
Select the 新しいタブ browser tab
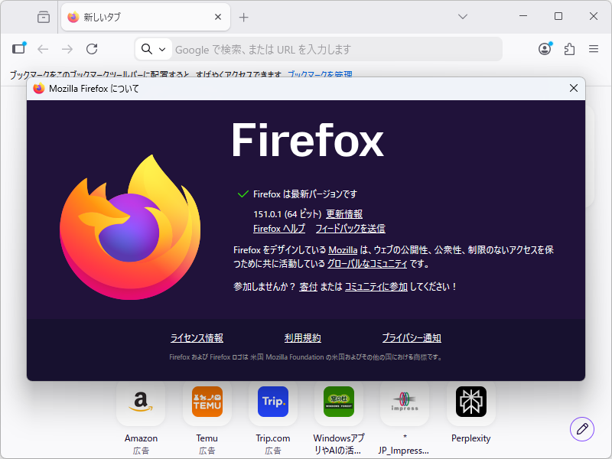(145, 17)
